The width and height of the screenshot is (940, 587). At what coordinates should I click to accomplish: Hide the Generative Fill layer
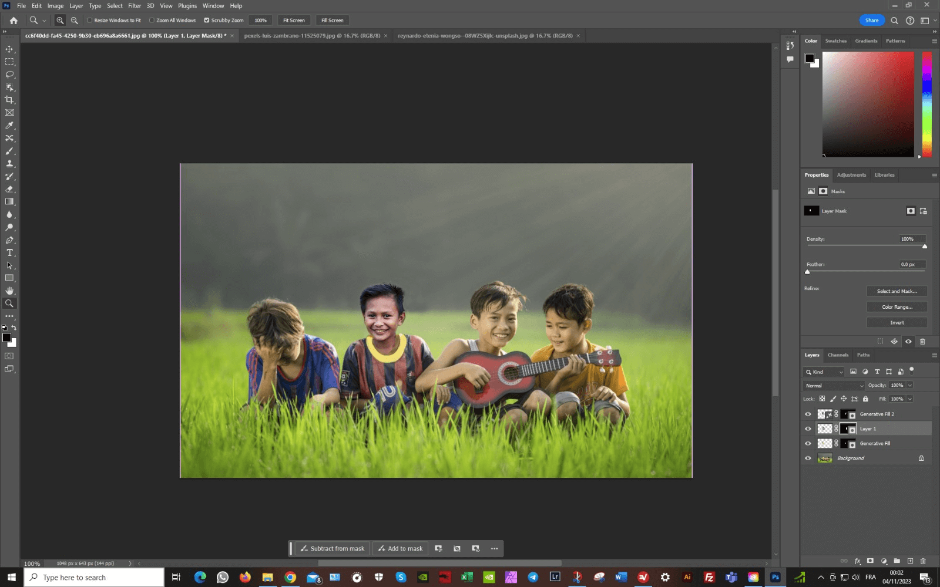pos(808,444)
